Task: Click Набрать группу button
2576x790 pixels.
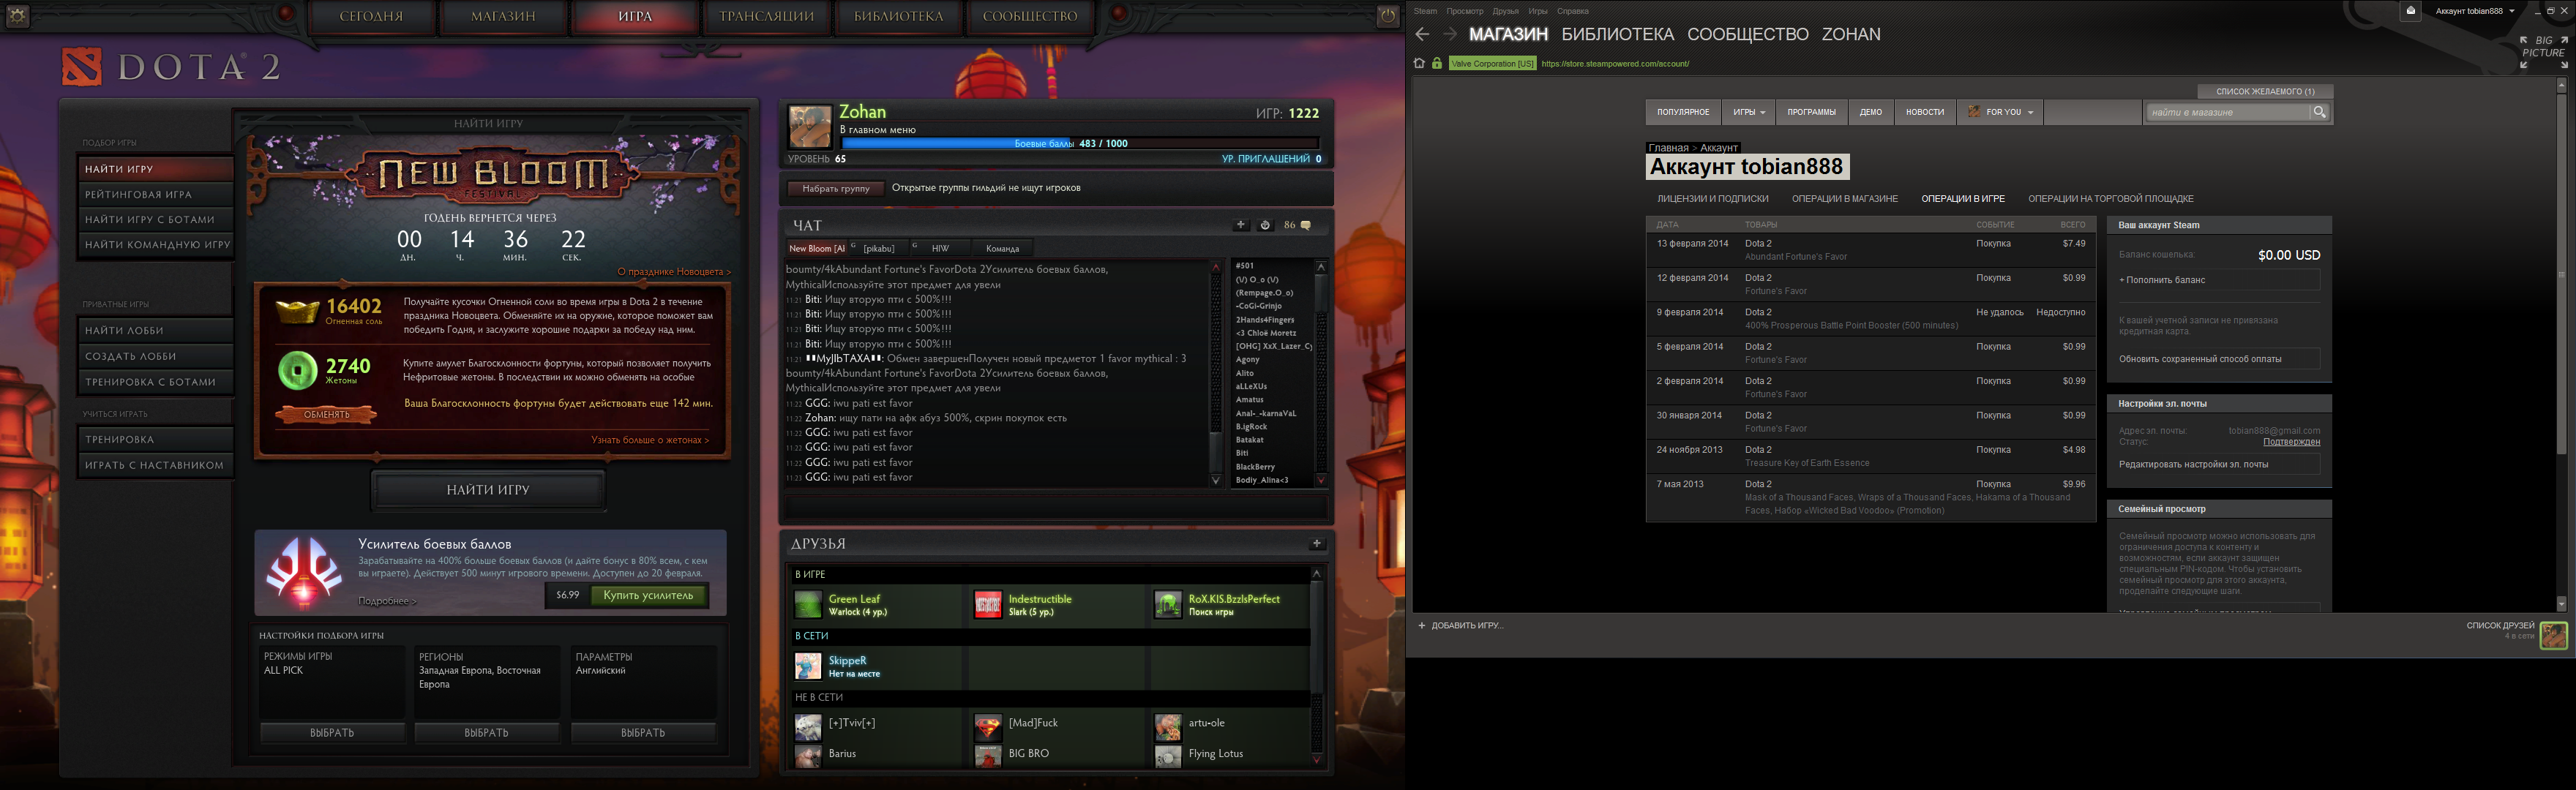Action: tap(835, 188)
